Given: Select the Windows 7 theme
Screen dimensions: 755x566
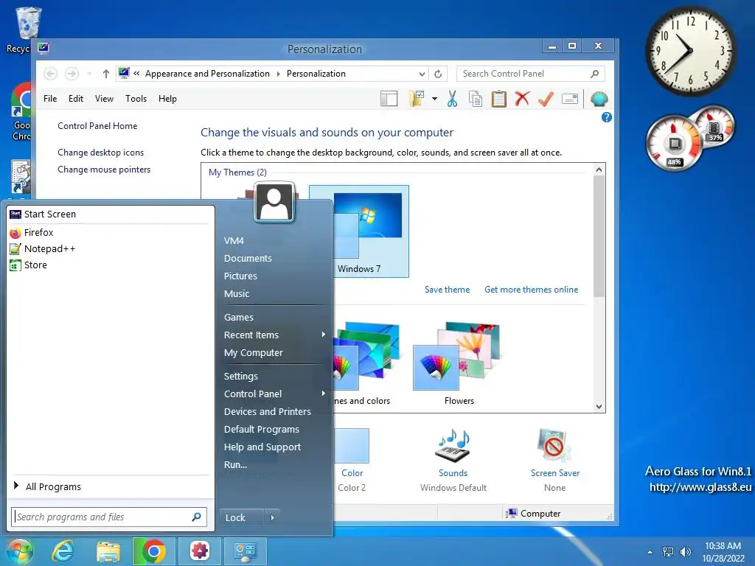Looking at the screenshot, I should pos(359,231).
